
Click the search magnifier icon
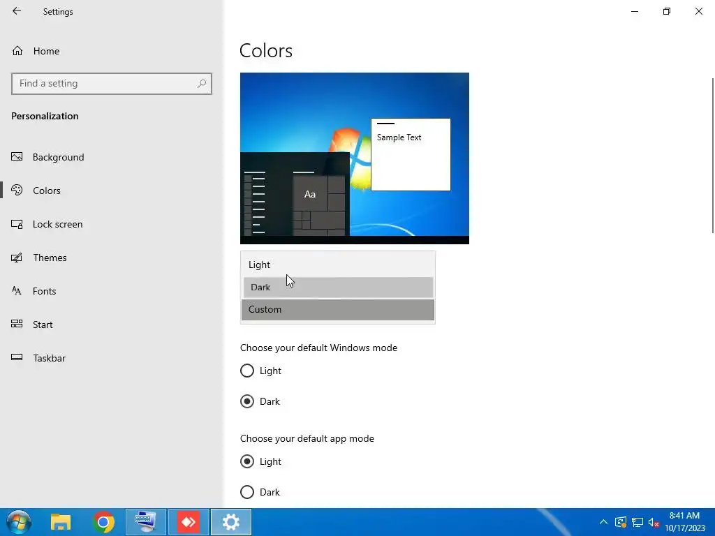(x=202, y=84)
